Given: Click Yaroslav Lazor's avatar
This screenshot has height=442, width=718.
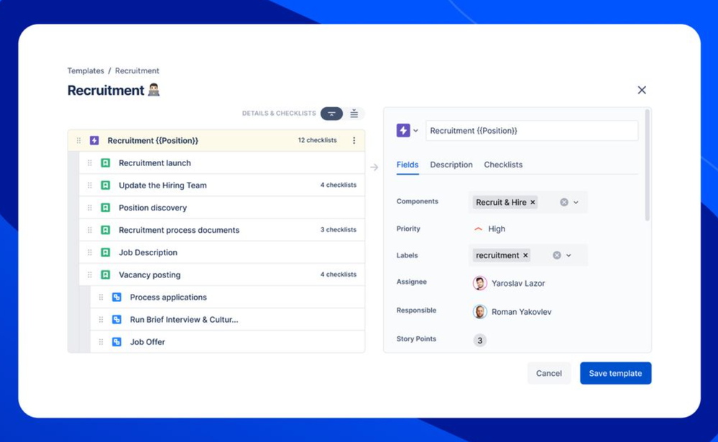Looking at the screenshot, I should 479,283.
